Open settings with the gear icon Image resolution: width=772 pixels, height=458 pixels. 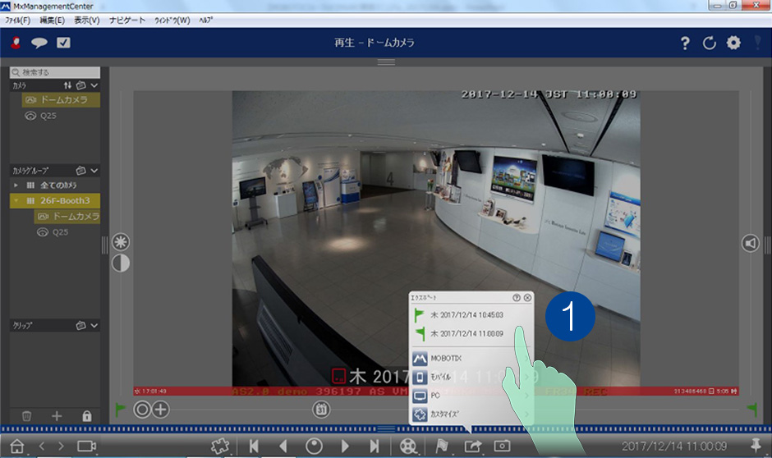tap(733, 43)
